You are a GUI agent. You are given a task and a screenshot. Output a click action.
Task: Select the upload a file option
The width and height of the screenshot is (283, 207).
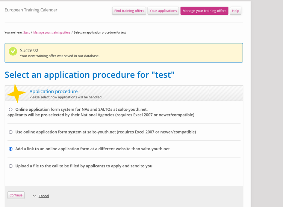(11, 166)
